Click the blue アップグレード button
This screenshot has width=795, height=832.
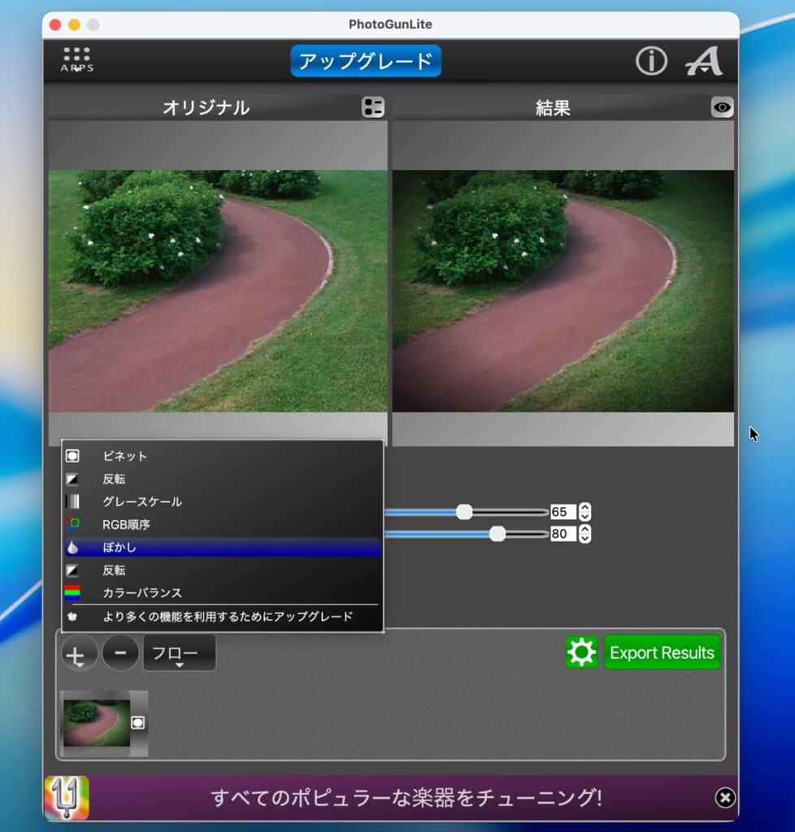coord(366,61)
